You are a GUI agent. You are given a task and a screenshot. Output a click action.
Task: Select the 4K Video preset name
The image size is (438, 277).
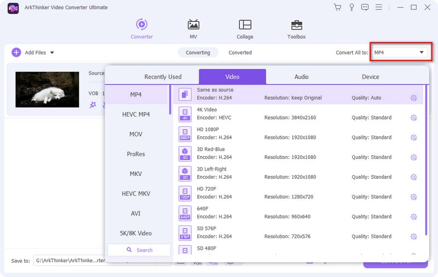[x=207, y=109]
